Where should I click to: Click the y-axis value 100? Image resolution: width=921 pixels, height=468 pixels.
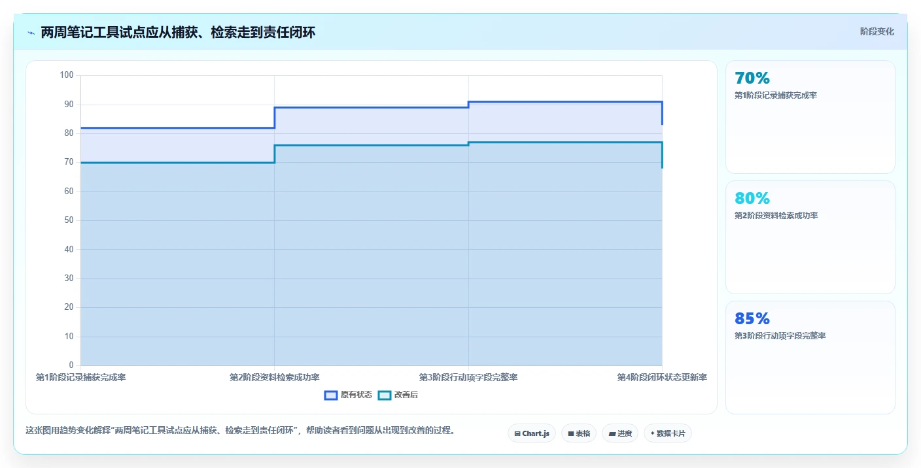click(x=67, y=75)
